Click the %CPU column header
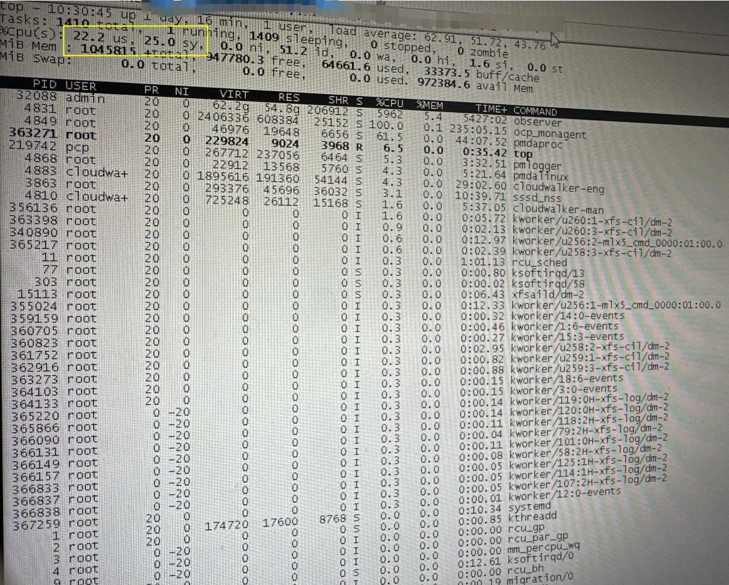 [390, 102]
